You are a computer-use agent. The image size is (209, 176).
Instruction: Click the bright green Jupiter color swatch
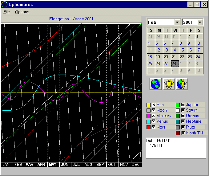[x=178, y=105]
